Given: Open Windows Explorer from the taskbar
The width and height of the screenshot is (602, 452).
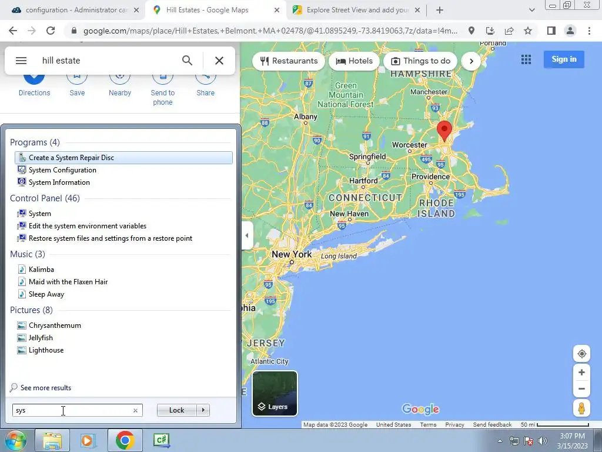Looking at the screenshot, I should (x=52, y=440).
